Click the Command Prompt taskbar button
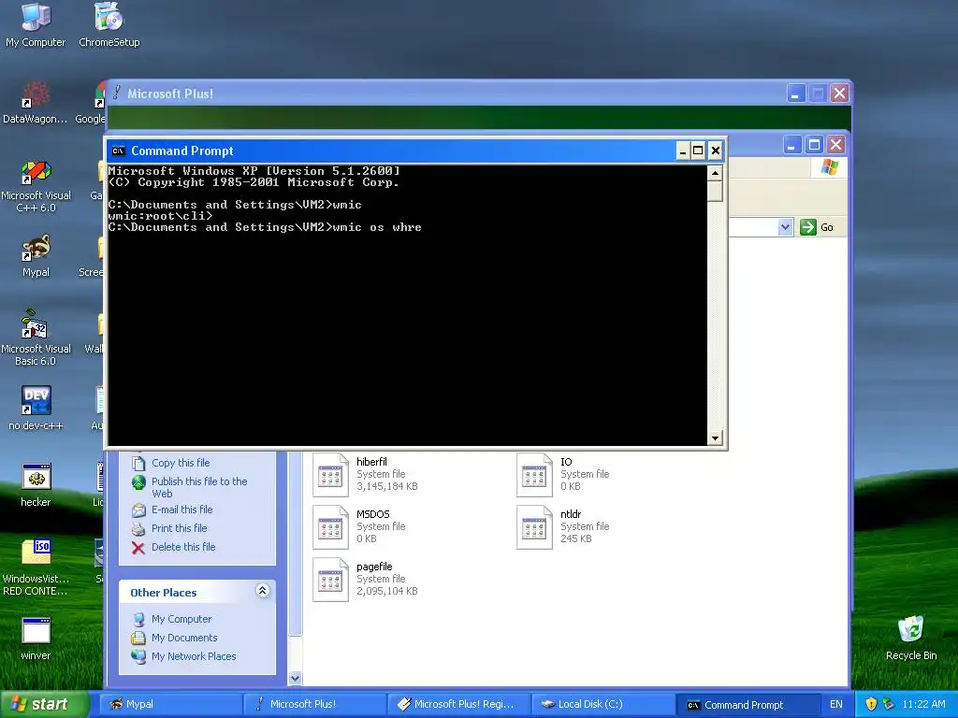The image size is (958, 718). pyautogui.click(x=747, y=704)
